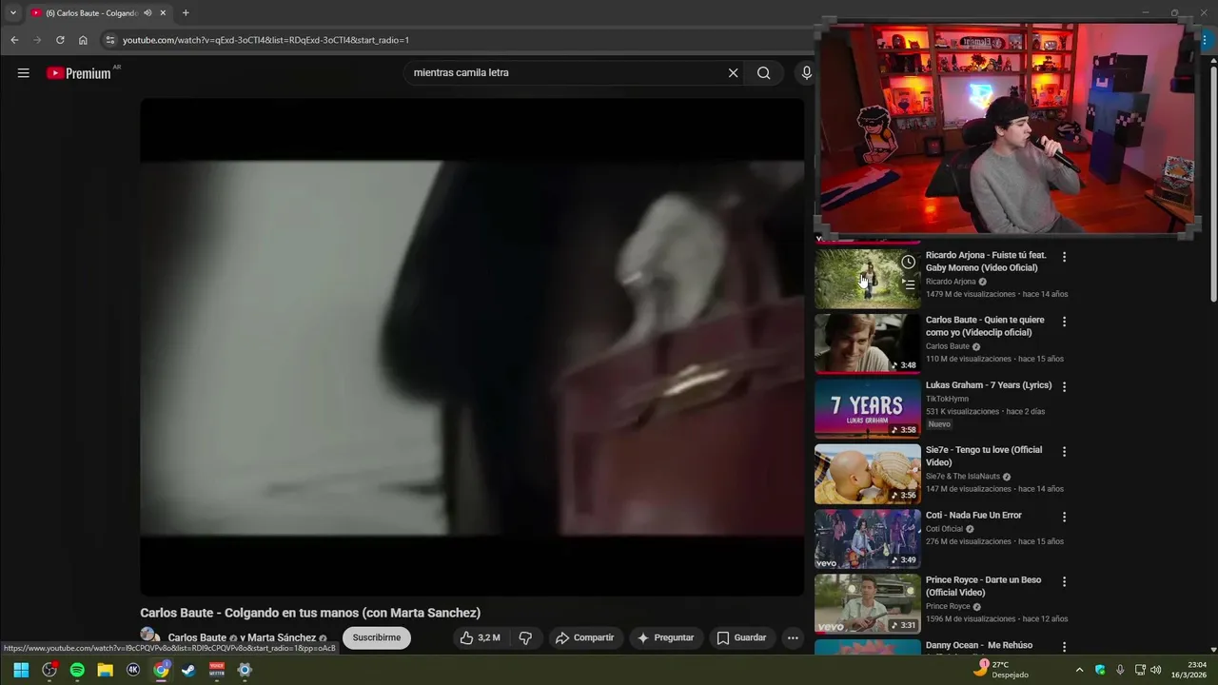Image resolution: width=1218 pixels, height=685 pixels.
Task: Add Ricardo Arjona video to queue
Action: click(909, 284)
